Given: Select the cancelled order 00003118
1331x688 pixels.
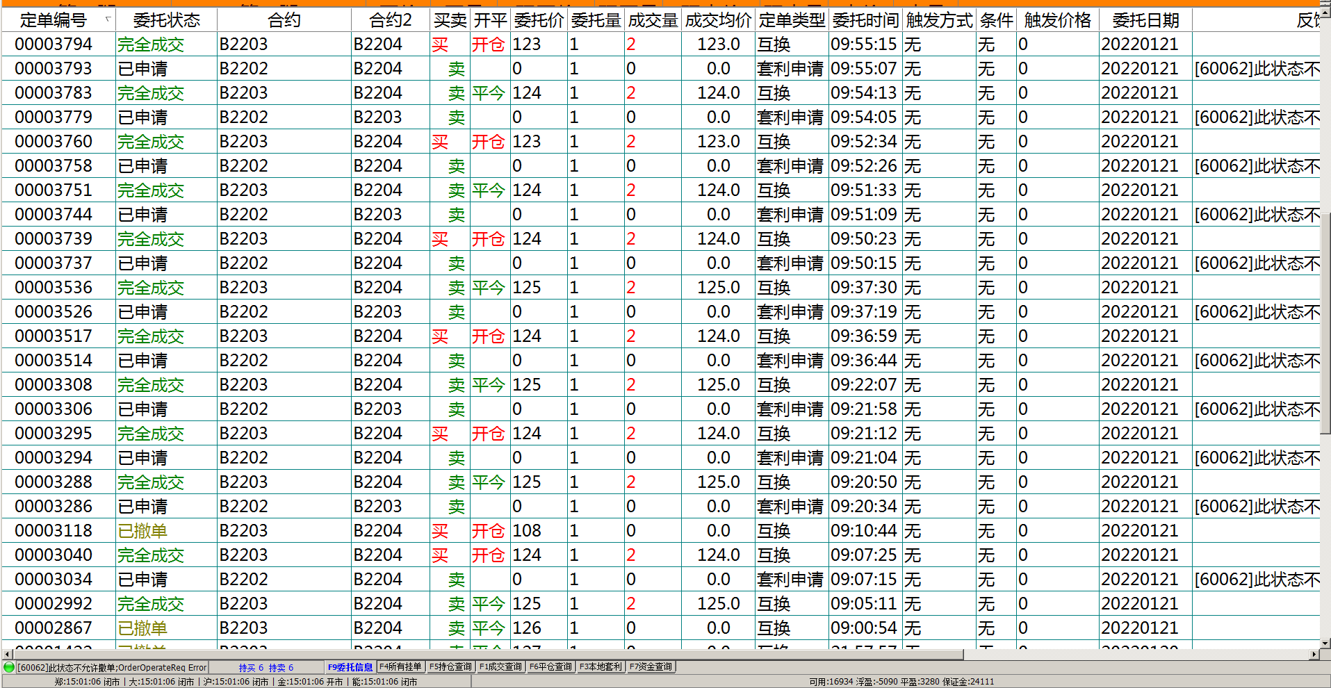Looking at the screenshot, I should pos(54,531).
